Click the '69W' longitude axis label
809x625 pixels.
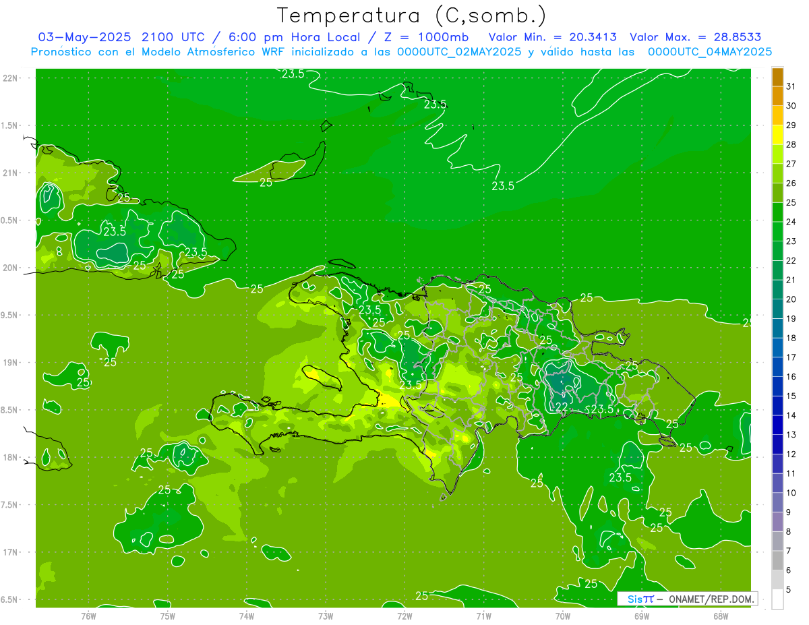(642, 616)
